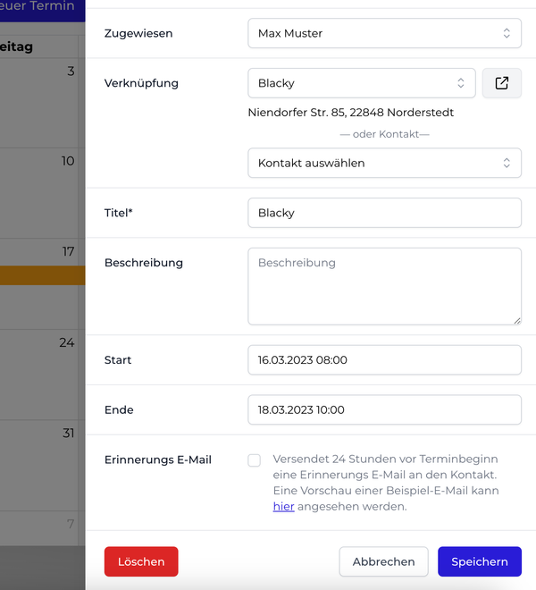This screenshot has height=590, width=536.
Task: Click the orange event bar in the calendar
Action: tap(42, 275)
